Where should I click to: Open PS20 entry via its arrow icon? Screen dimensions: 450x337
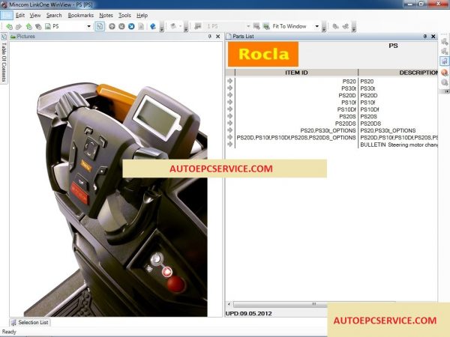tap(230, 81)
